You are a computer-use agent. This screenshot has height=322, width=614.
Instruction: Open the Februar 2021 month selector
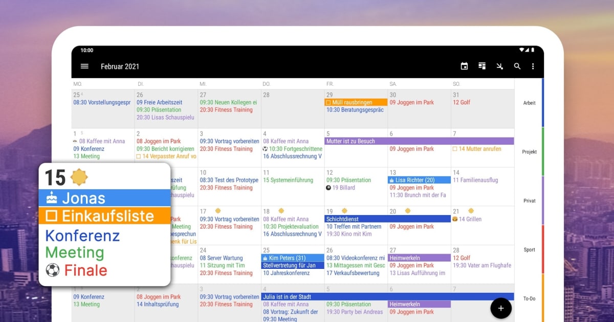pos(120,66)
